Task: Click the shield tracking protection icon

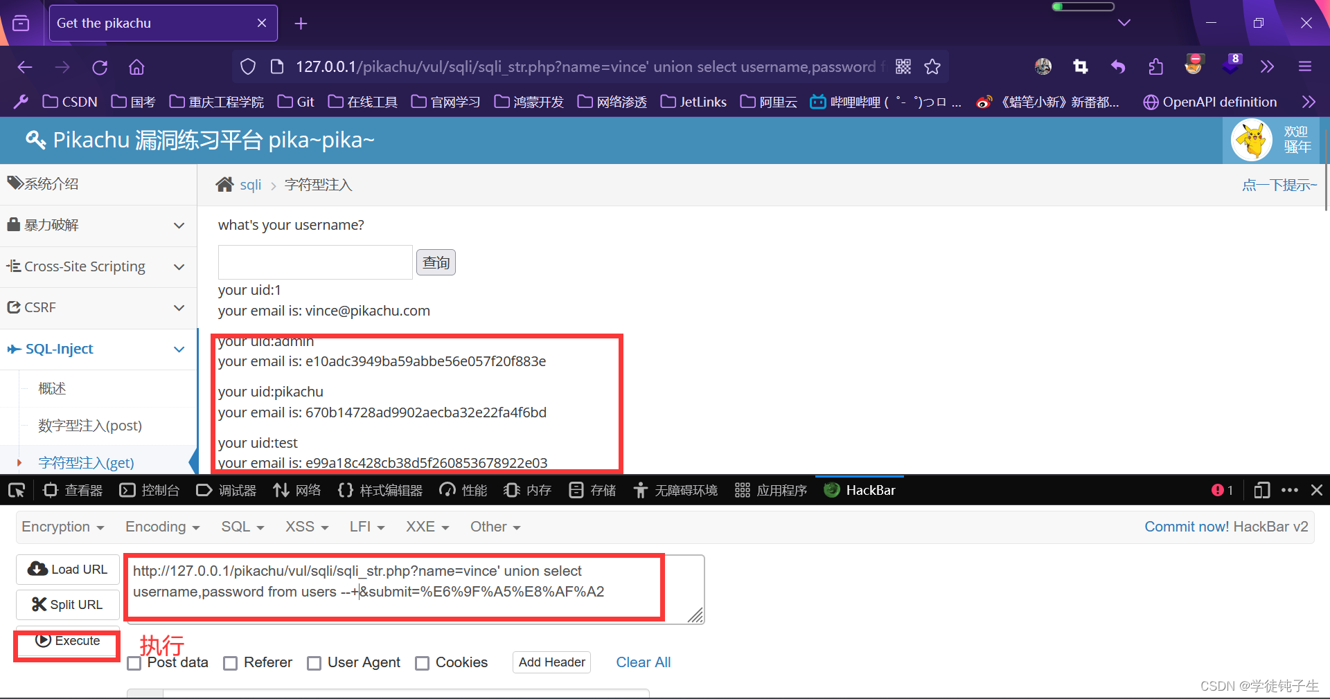Action: (248, 66)
